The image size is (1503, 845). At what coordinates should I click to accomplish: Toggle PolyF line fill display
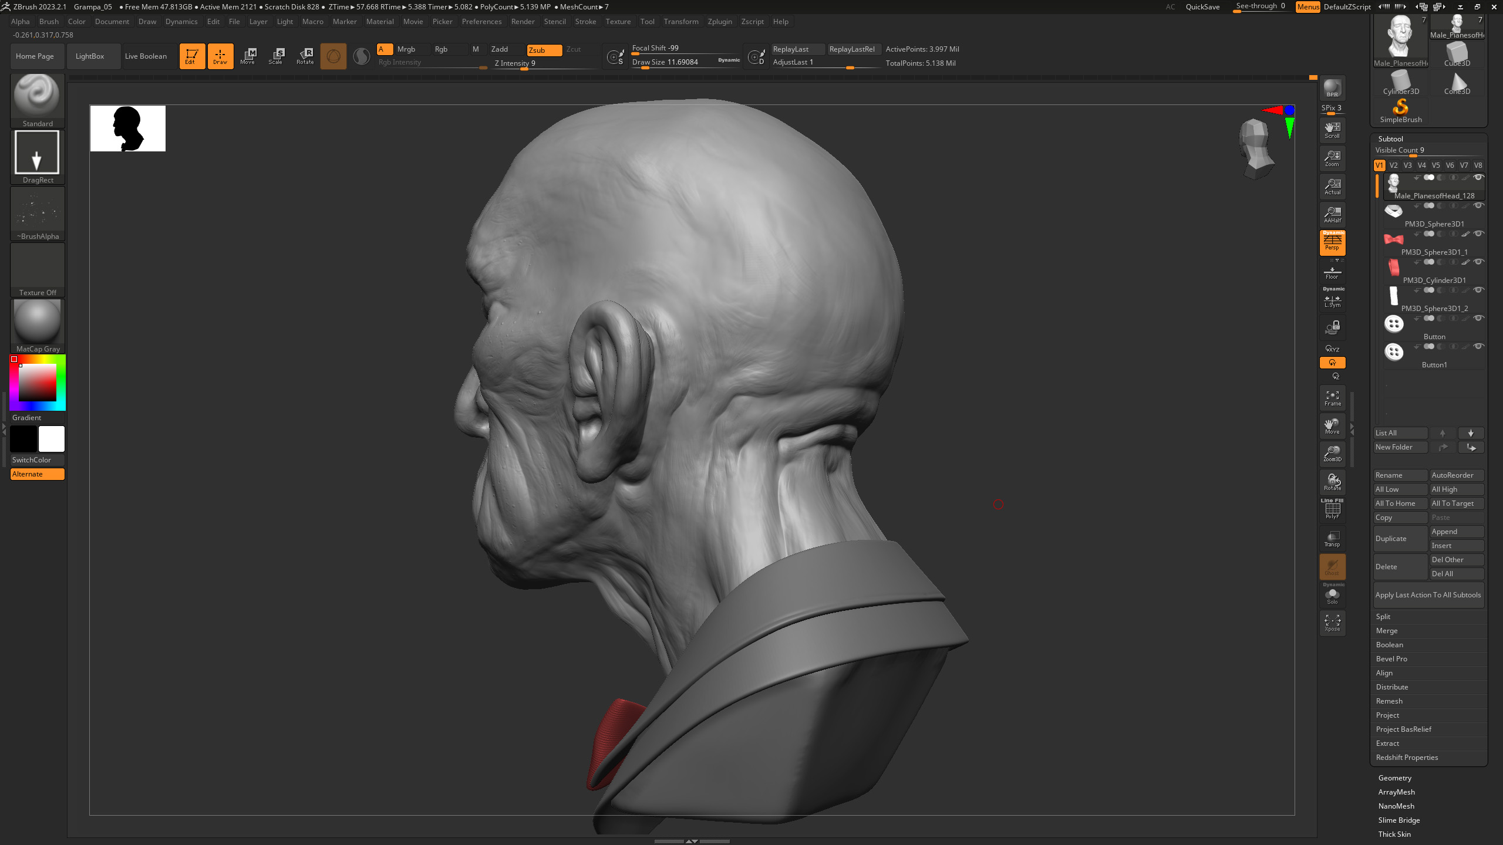1332,510
